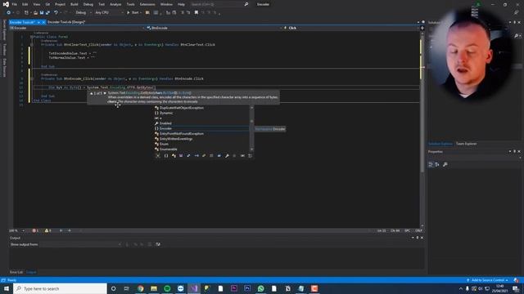The height and width of the screenshot is (294, 524).
Task: Click the Save file toolbar icon
Action: tap(42, 13)
